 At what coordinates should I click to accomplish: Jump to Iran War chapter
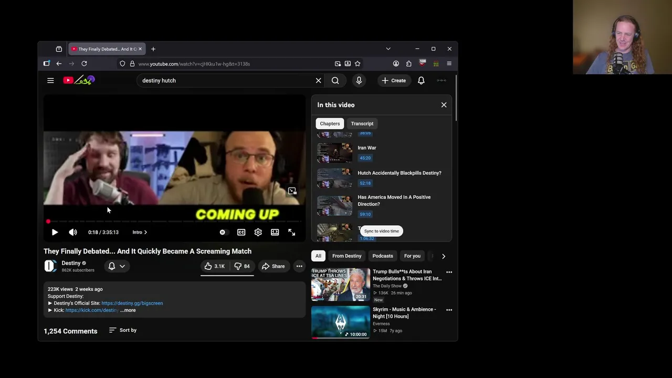[367, 148]
